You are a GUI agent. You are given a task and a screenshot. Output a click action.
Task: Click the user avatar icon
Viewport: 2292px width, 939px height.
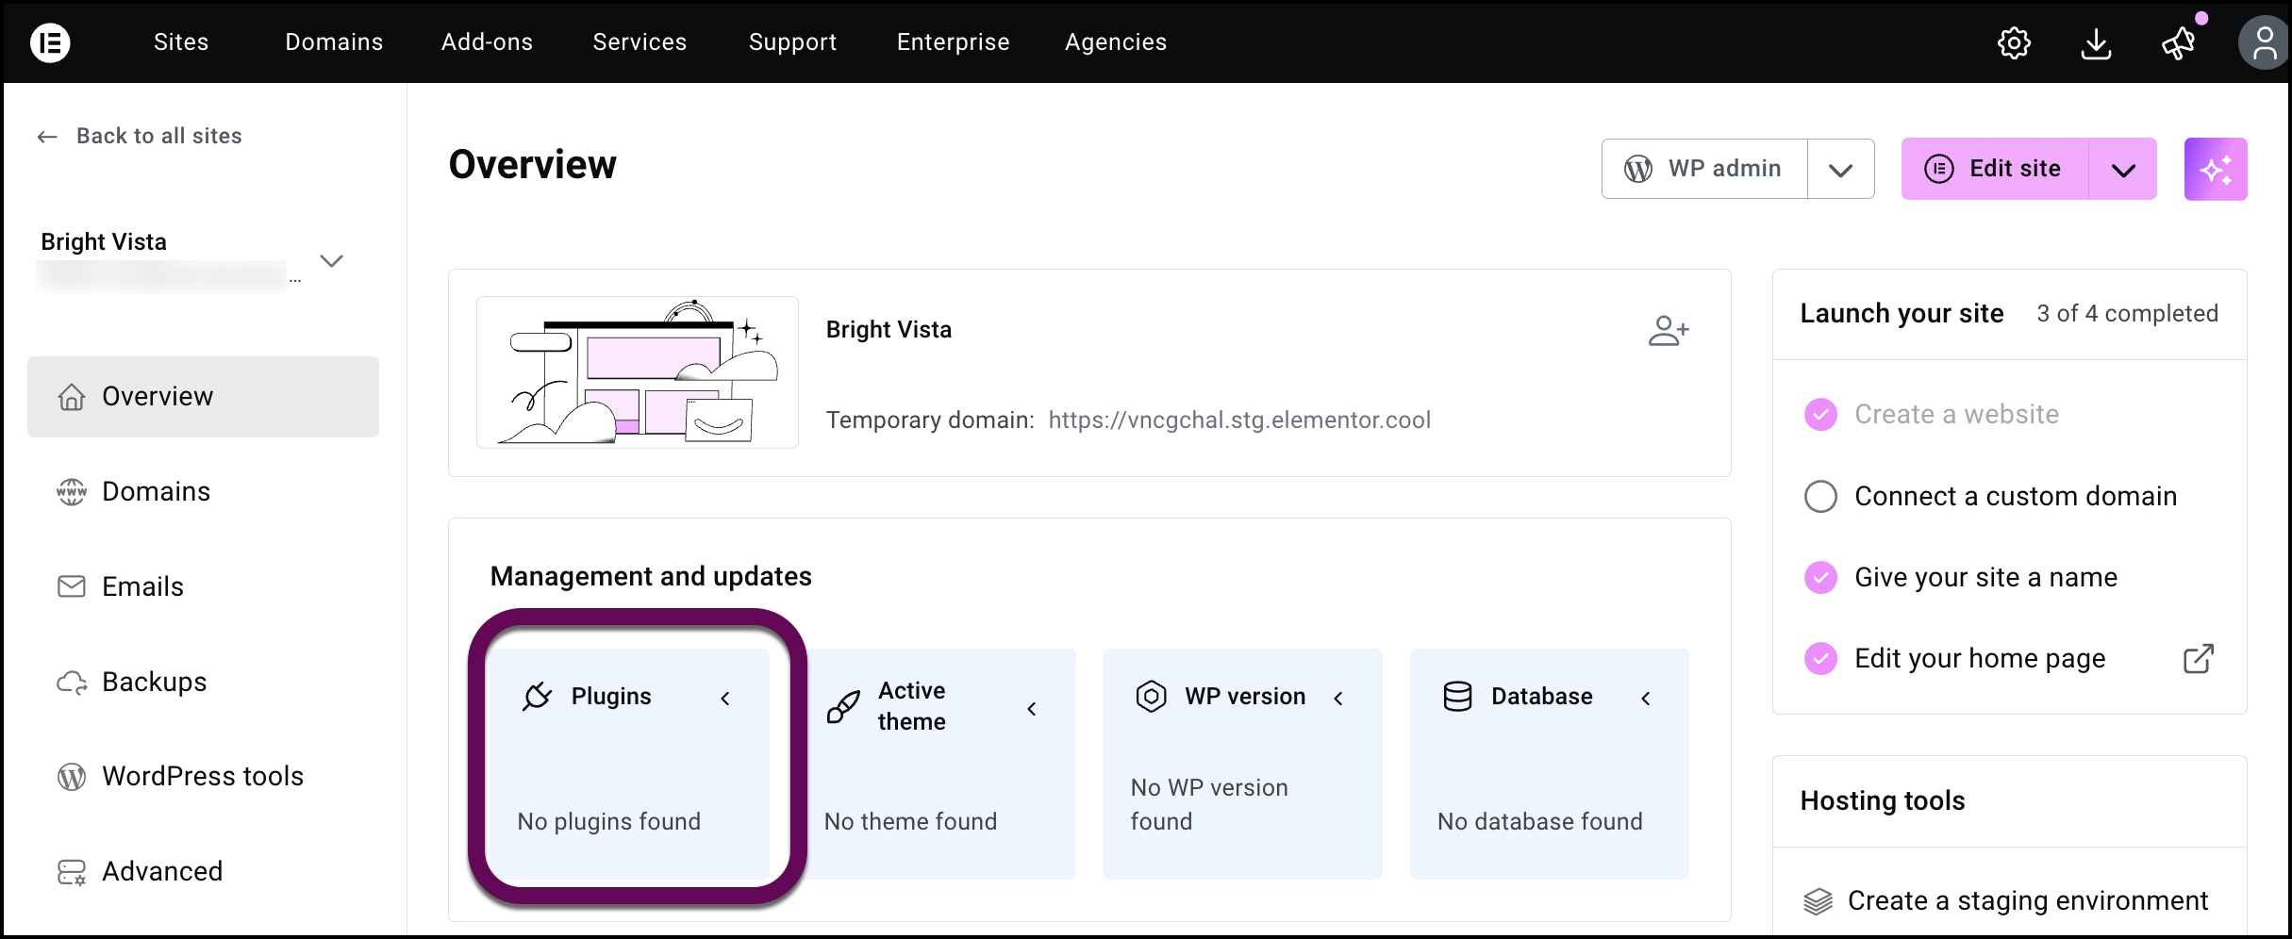pyautogui.click(x=2264, y=42)
